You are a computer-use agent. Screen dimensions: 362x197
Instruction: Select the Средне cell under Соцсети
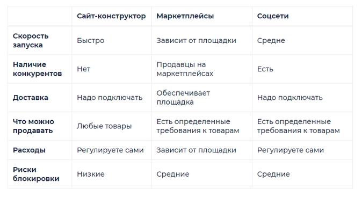271,40
